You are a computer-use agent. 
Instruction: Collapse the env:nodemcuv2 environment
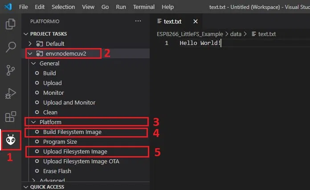tap(30, 53)
